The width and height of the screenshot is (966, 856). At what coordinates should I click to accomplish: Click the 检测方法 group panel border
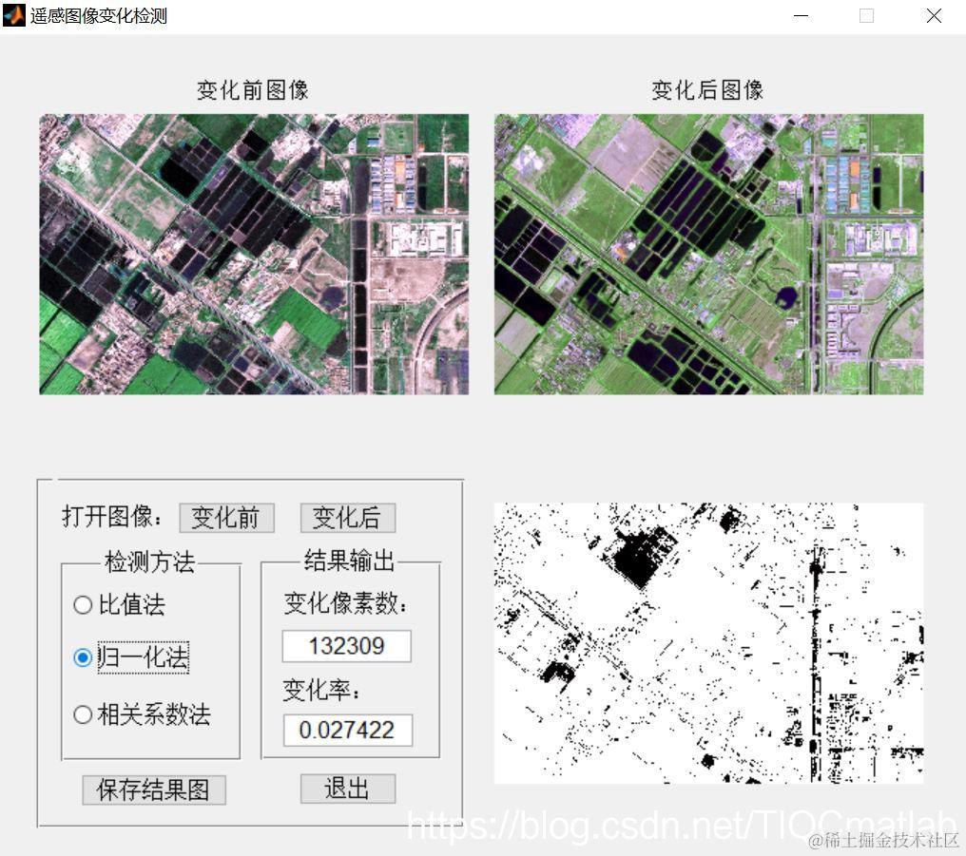tap(149, 562)
